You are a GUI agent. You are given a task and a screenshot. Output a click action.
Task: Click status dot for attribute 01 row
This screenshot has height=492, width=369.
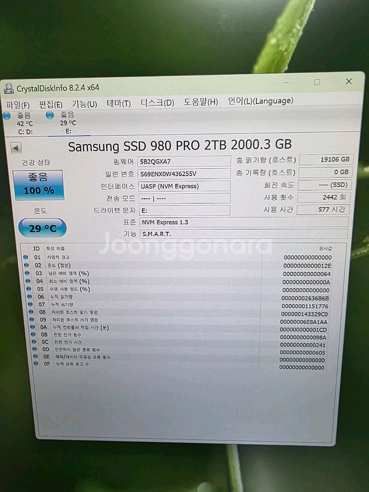point(26,257)
